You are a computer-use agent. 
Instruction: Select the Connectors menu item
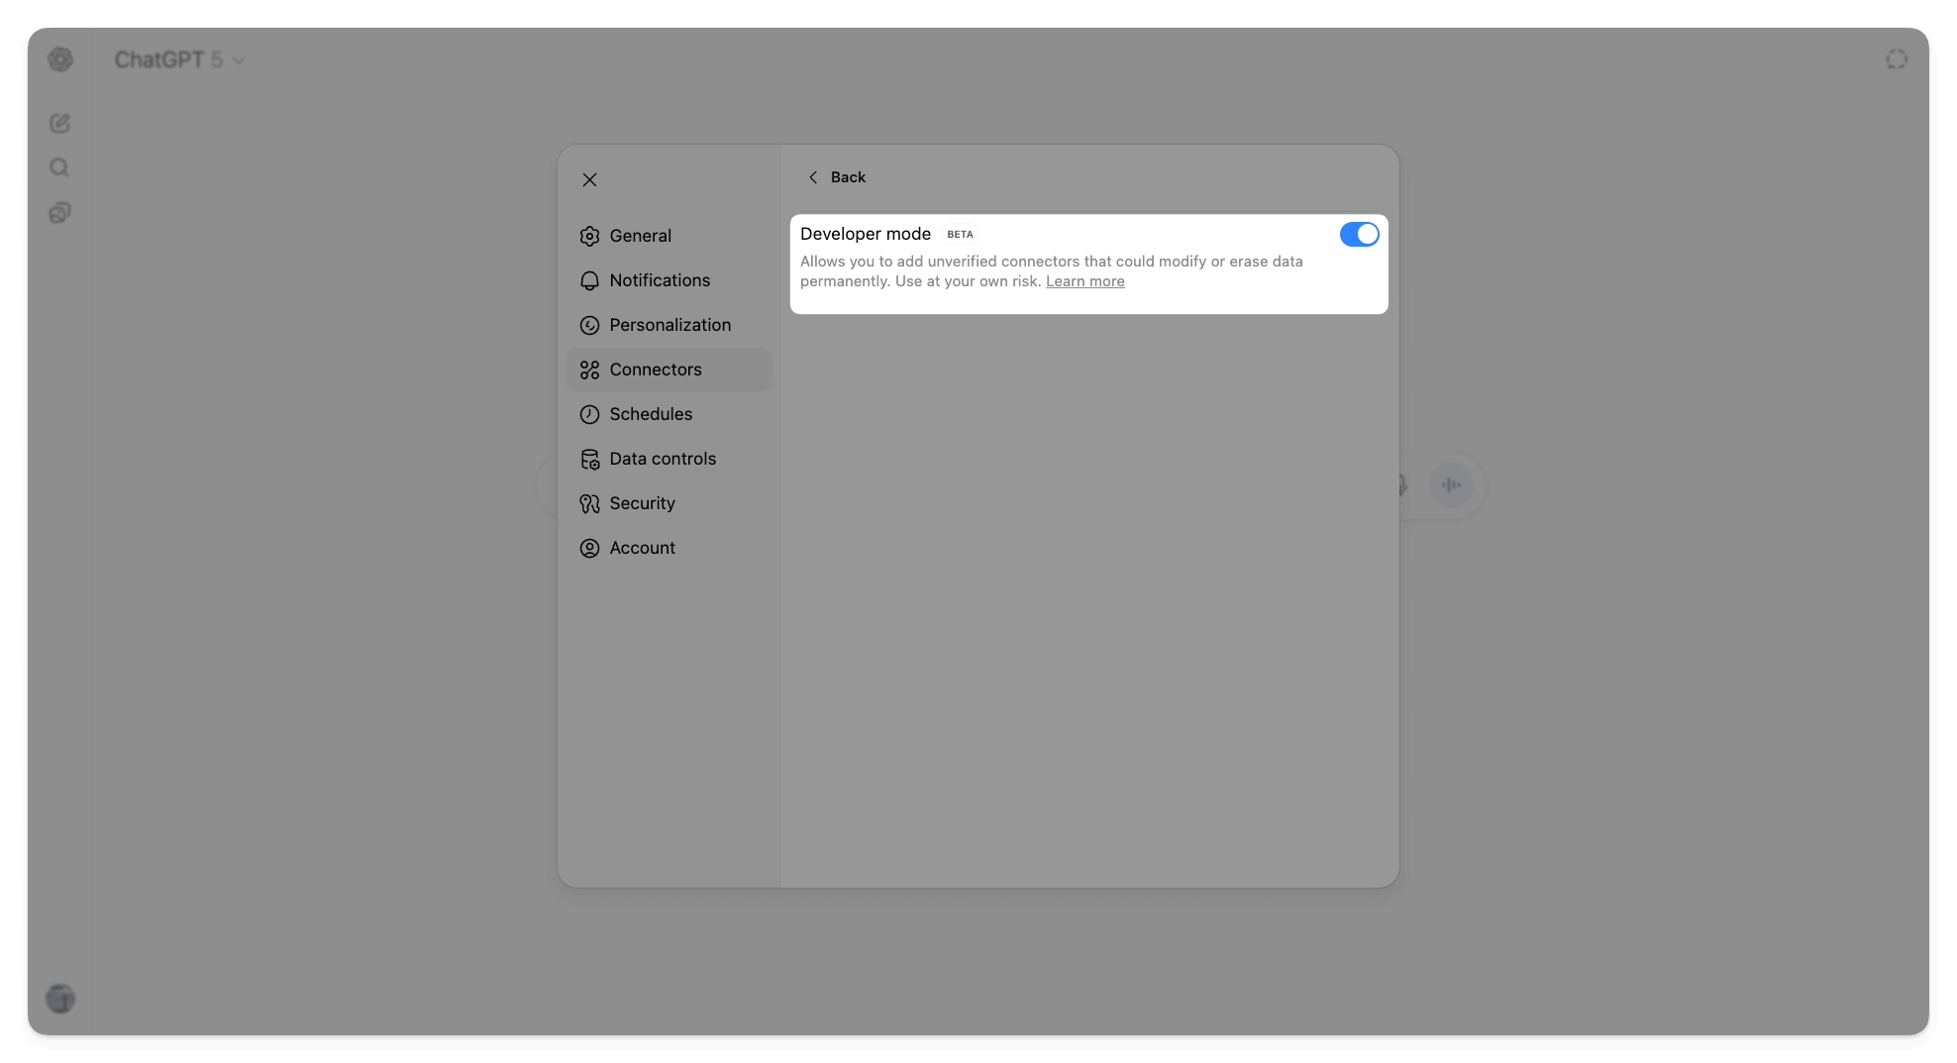click(656, 370)
